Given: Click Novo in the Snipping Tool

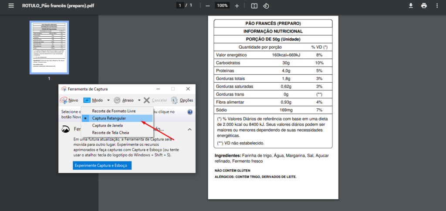Looking at the screenshot, I should point(69,100).
